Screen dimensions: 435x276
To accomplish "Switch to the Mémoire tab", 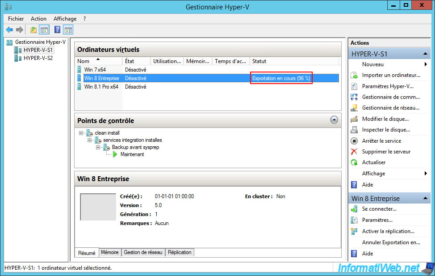I will click(x=109, y=252).
